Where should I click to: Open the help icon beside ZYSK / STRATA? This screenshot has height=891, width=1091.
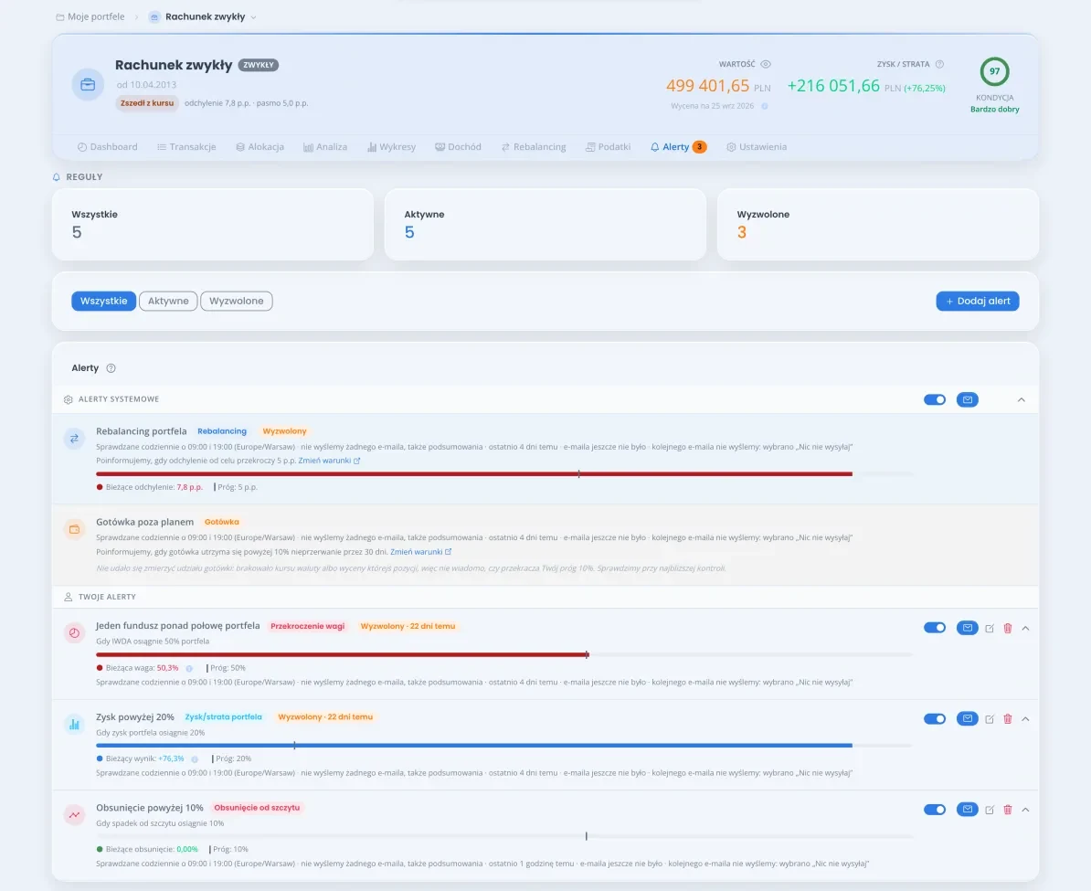939,64
